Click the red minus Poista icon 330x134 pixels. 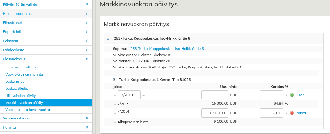coord(291,113)
